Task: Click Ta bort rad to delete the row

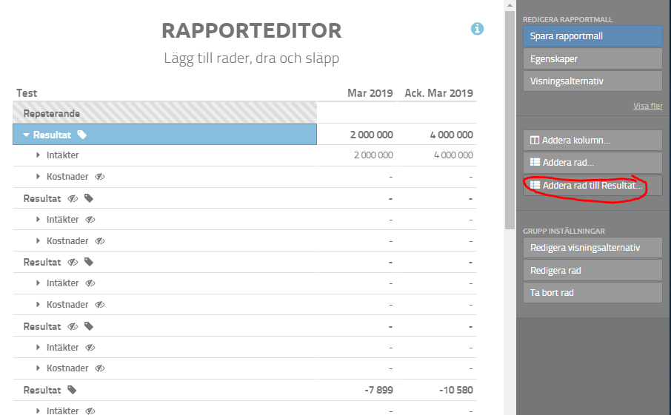Action: pos(592,293)
